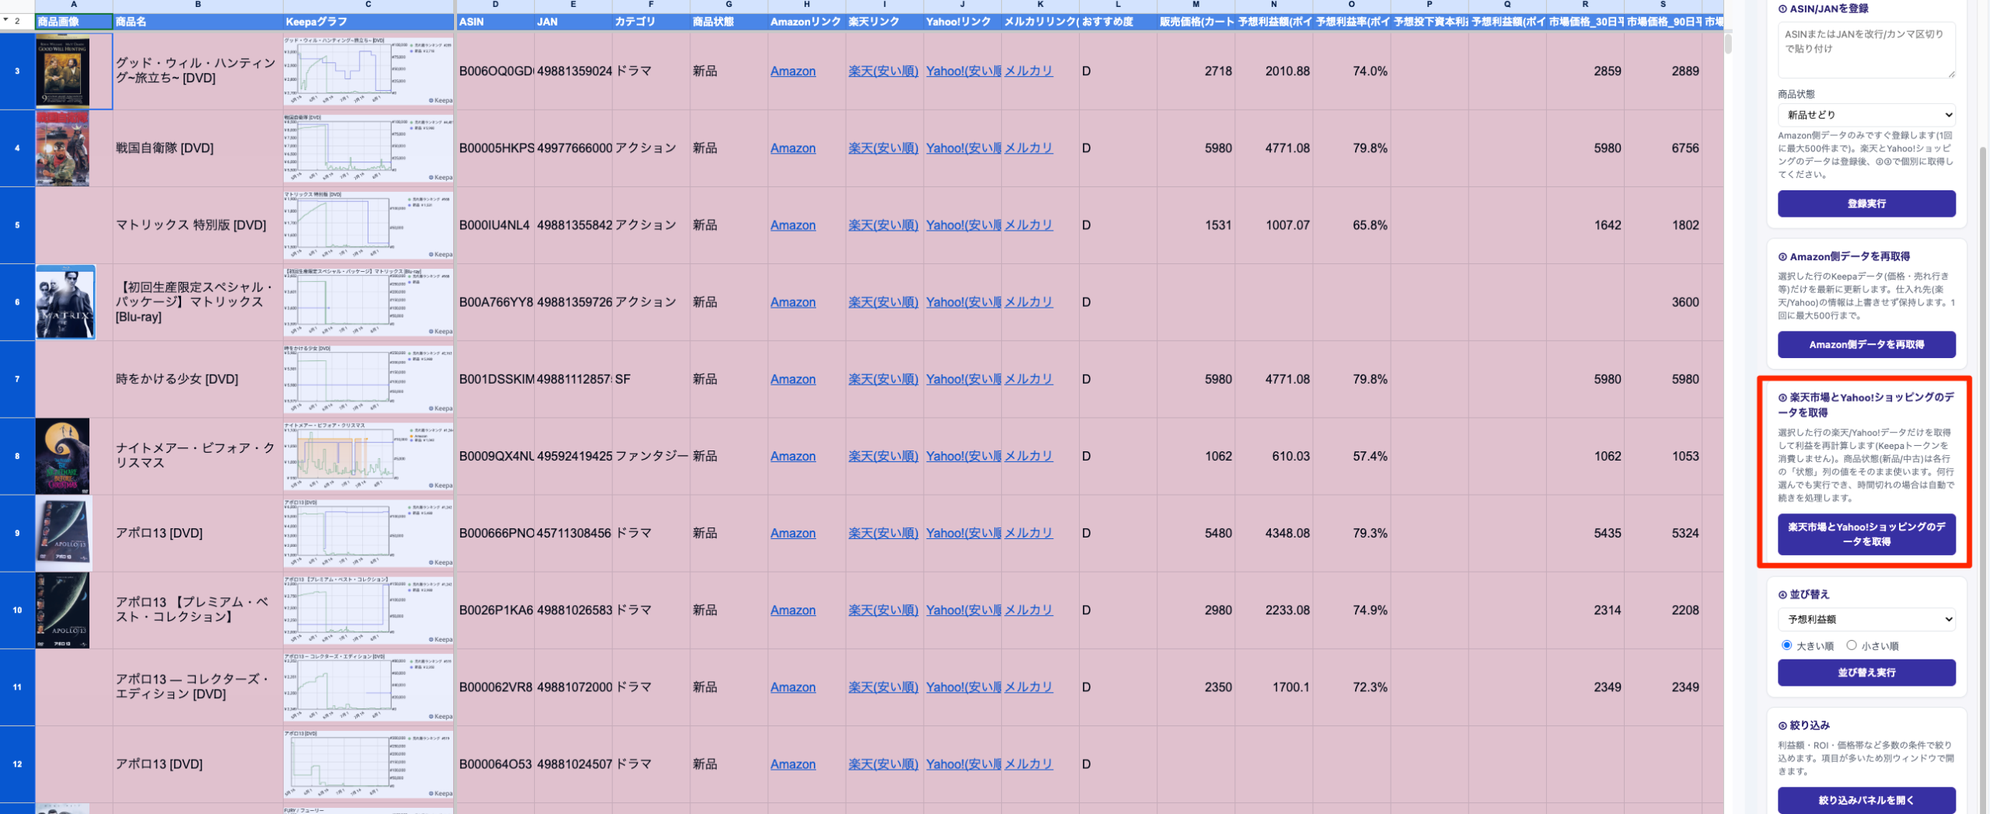Viewport: 1990px width, 814px height.
Task: Click the 戦国自衛隊 [DVD] product name cell
Action: pyautogui.click(x=198, y=148)
